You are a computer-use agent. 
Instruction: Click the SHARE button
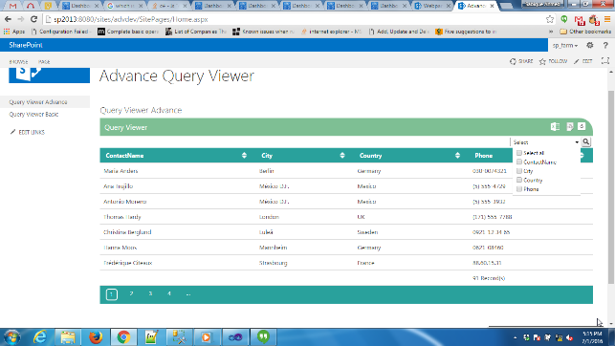click(x=521, y=61)
